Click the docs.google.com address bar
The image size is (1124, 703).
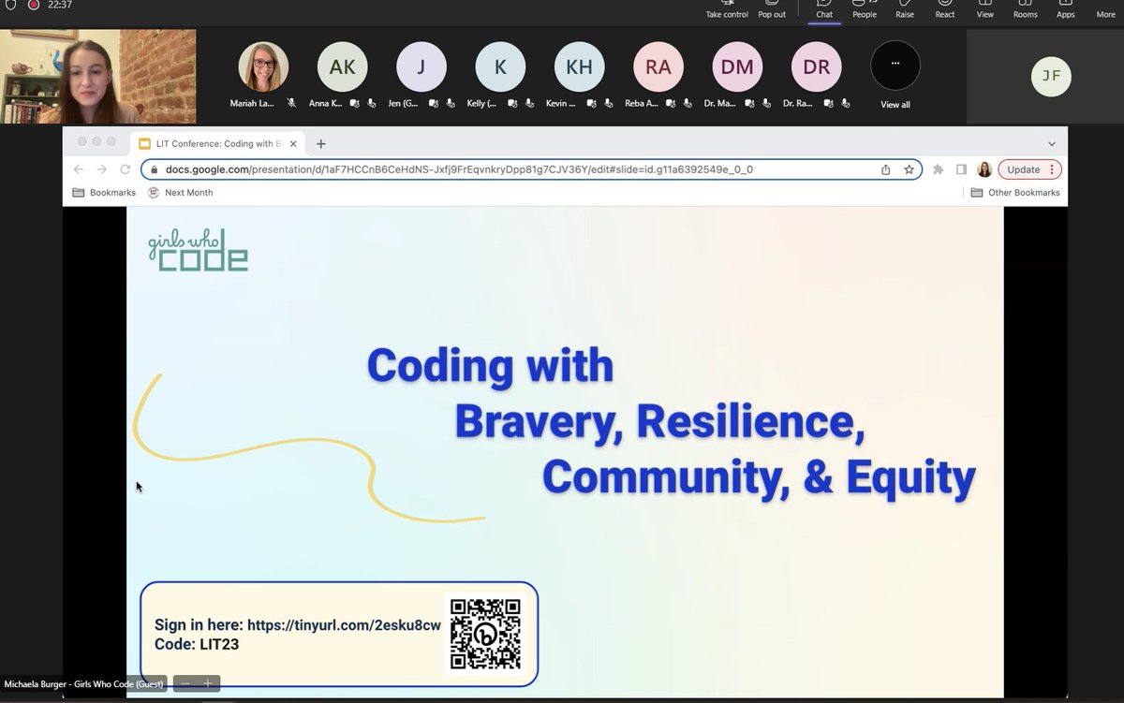point(531,169)
